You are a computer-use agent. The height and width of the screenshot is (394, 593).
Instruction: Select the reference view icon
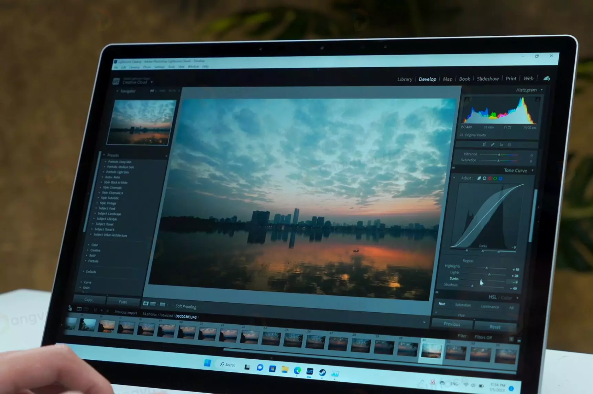pyautogui.click(x=163, y=304)
